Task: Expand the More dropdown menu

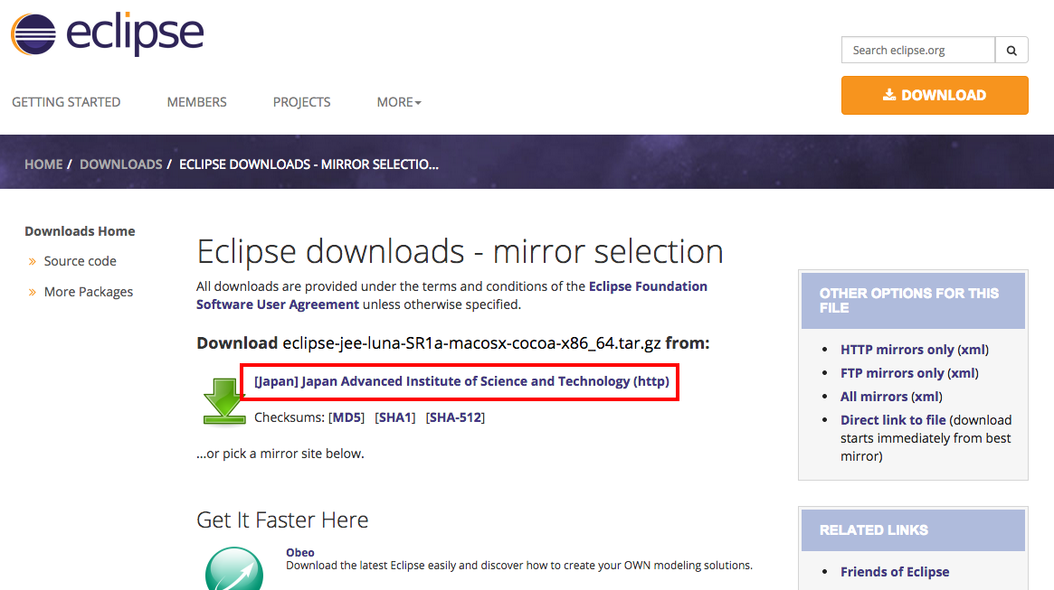Action: (x=399, y=102)
